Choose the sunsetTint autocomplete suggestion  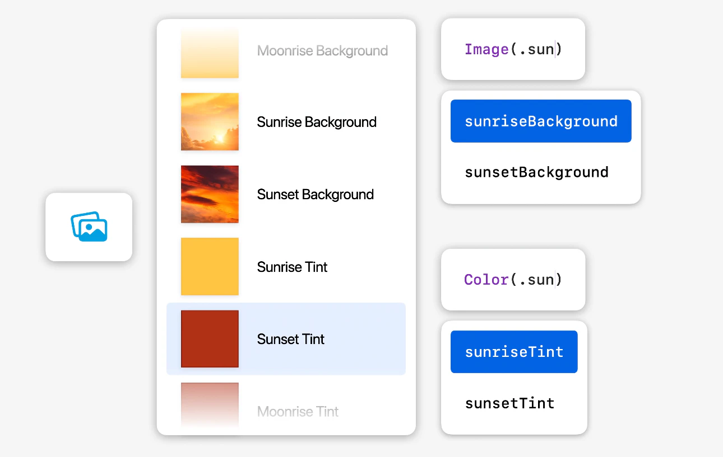tap(510, 403)
